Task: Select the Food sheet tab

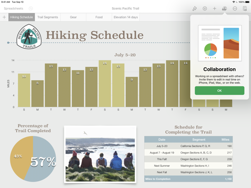Action: pyautogui.click(x=99, y=17)
